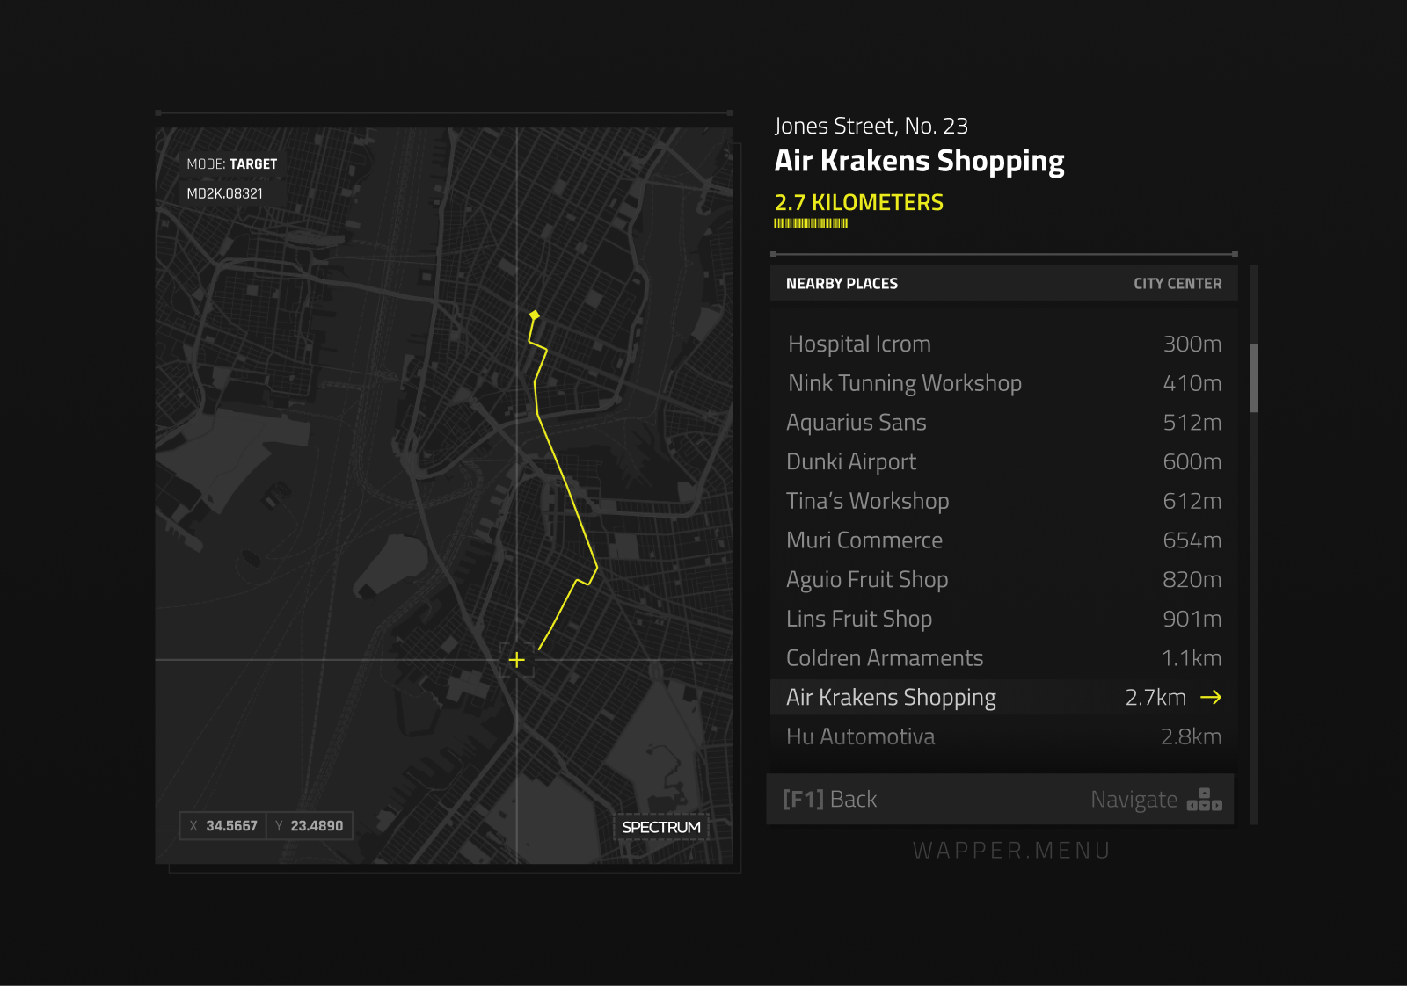Click the MODE: TARGET label
Viewport: 1407px width, 986px height.
pos(232,164)
